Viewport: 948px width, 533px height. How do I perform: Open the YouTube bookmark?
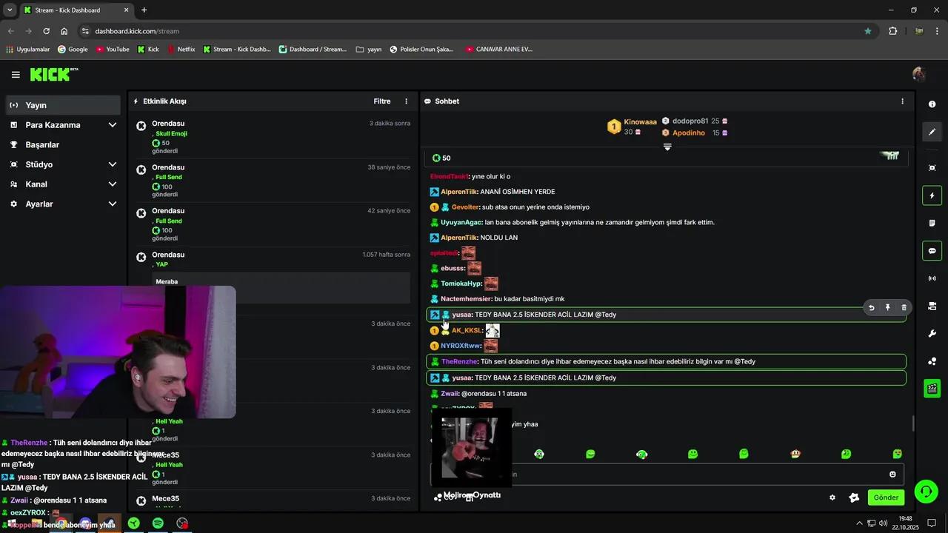[113, 50]
